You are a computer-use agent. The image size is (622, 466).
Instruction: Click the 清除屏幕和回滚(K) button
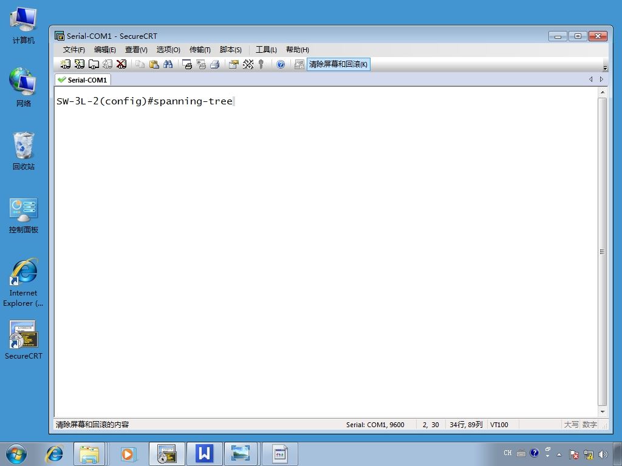(x=338, y=64)
